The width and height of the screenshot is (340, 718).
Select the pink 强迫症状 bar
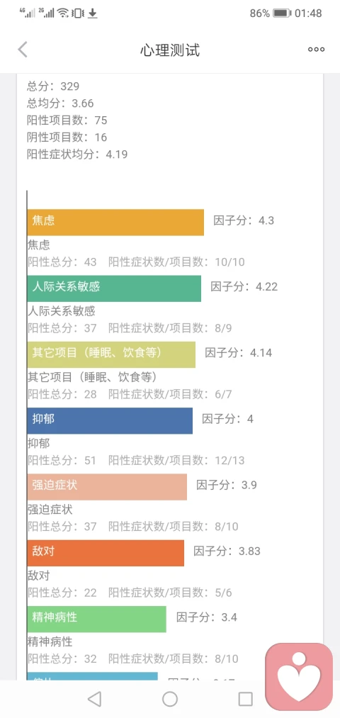click(107, 487)
